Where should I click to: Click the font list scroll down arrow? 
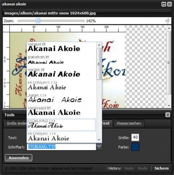coord(99,140)
